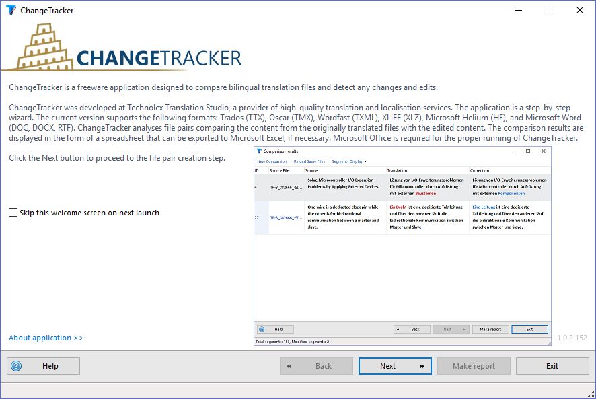Click the blue question mark help icon
Screen dimensions: 596x399
(x=16, y=366)
